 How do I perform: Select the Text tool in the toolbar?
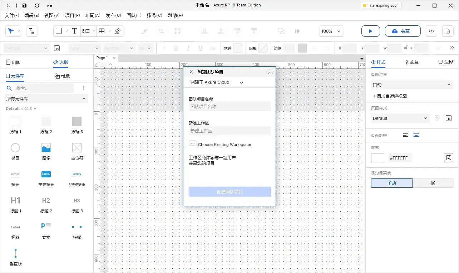(75, 31)
